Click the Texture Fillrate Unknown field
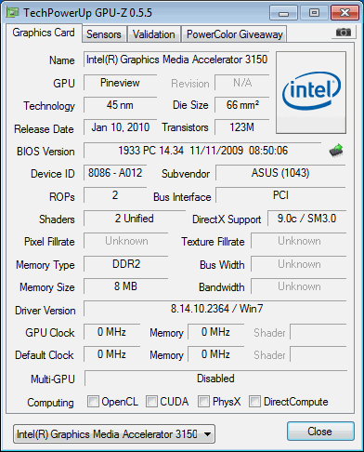 (x=298, y=241)
